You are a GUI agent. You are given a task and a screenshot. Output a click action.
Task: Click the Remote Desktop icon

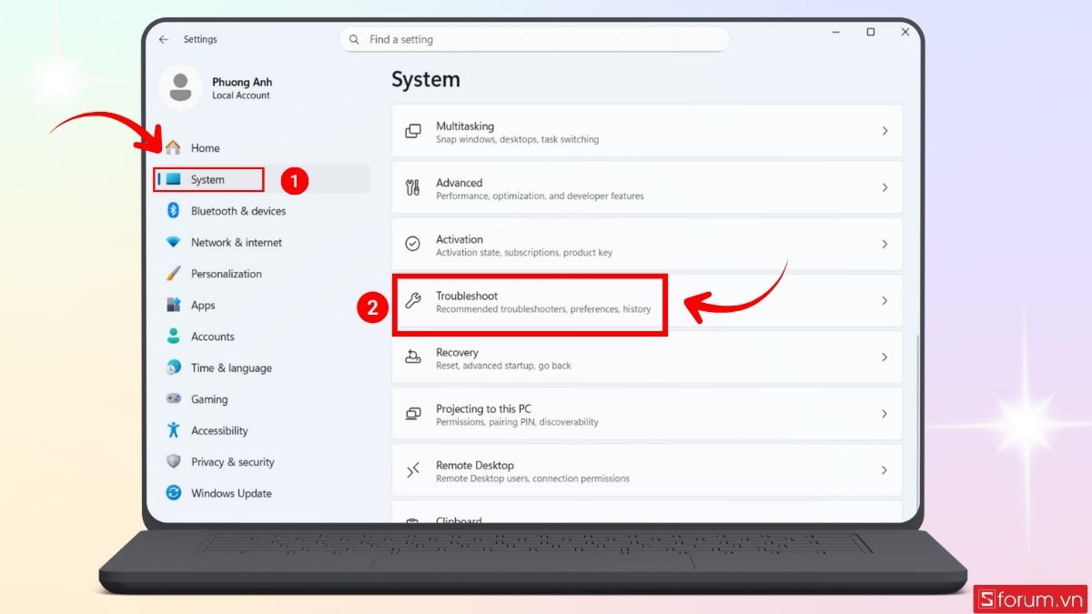tap(413, 470)
